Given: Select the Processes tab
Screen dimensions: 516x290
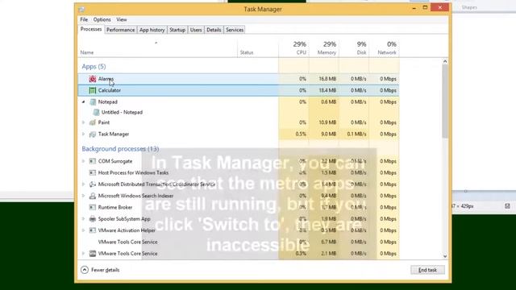Looking at the screenshot, I should pyautogui.click(x=91, y=29).
